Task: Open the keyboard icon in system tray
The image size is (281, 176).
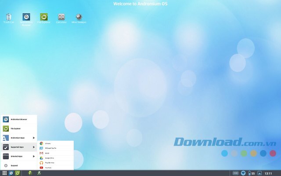Action: pos(236,173)
